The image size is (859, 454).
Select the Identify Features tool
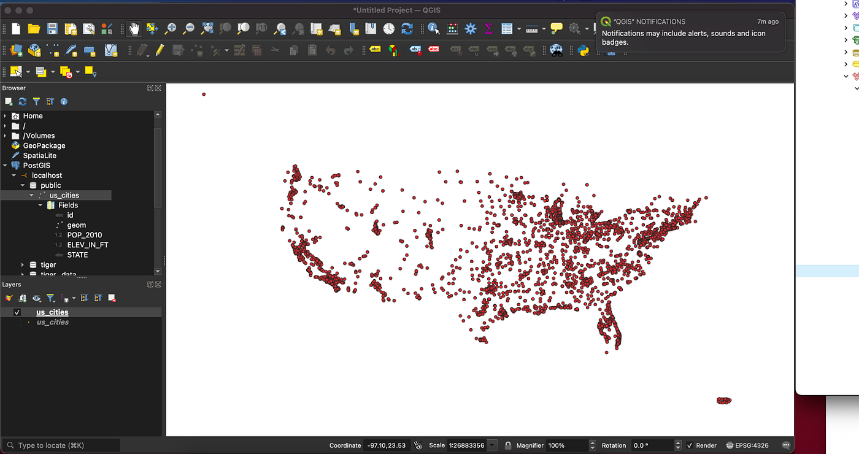coord(434,29)
